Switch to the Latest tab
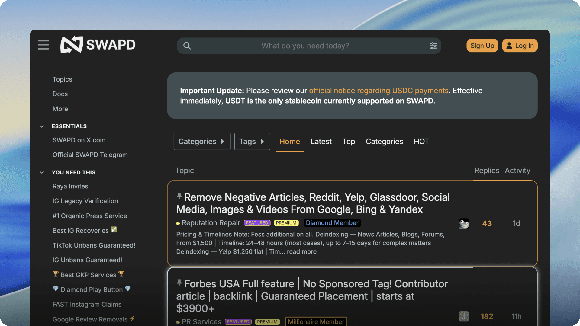This screenshot has width=580, height=326. tap(321, 142)
